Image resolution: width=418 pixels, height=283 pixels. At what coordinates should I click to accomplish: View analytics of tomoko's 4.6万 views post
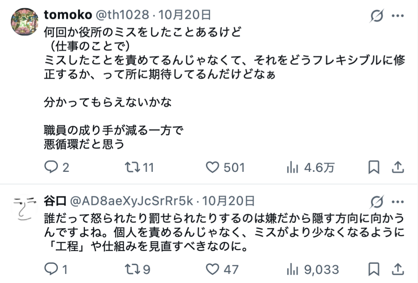(292, 167)
